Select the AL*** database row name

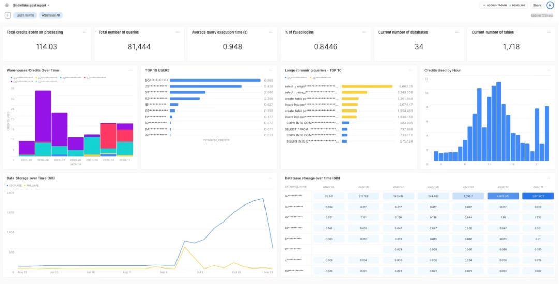[293, 196]
